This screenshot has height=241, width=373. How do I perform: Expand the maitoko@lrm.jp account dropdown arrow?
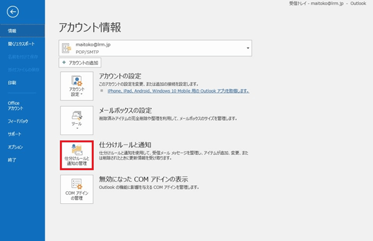tap(248, 48)
